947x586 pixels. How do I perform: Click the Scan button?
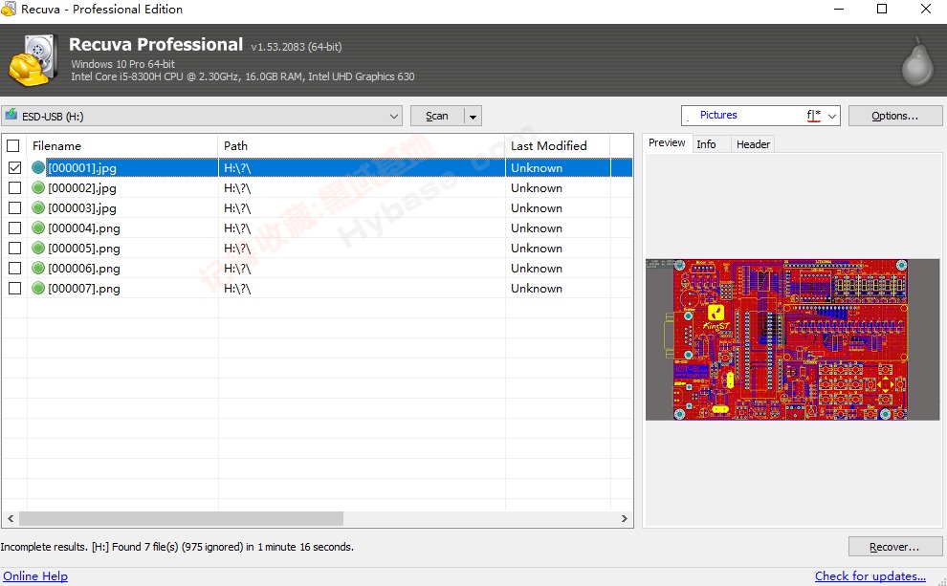pyautogui.click(x=437, y=116)
